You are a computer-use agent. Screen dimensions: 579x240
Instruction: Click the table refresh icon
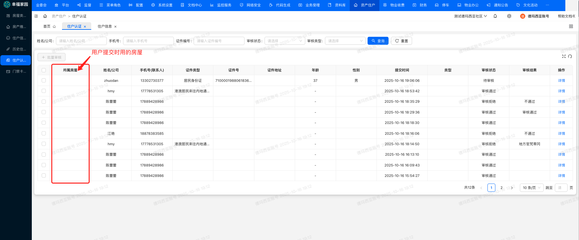(x=570, y=56)
